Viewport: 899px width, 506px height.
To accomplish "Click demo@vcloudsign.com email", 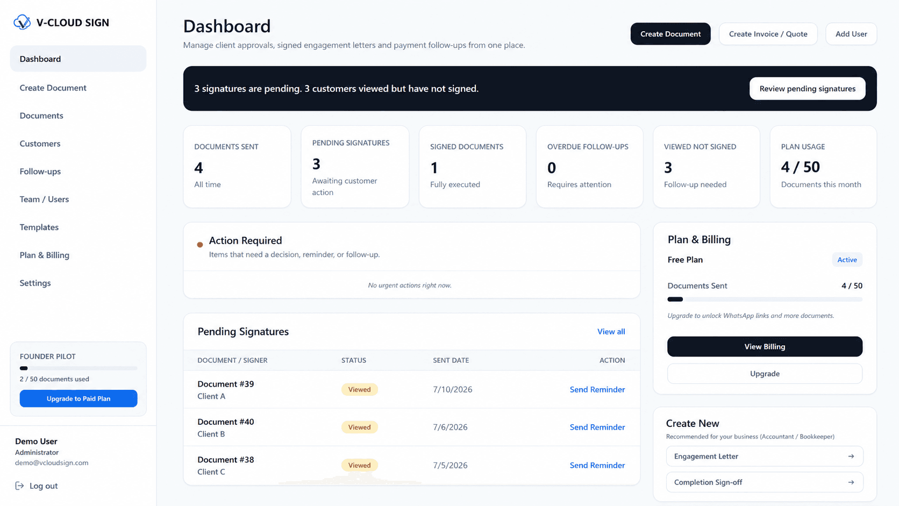I will click(52, 462).
